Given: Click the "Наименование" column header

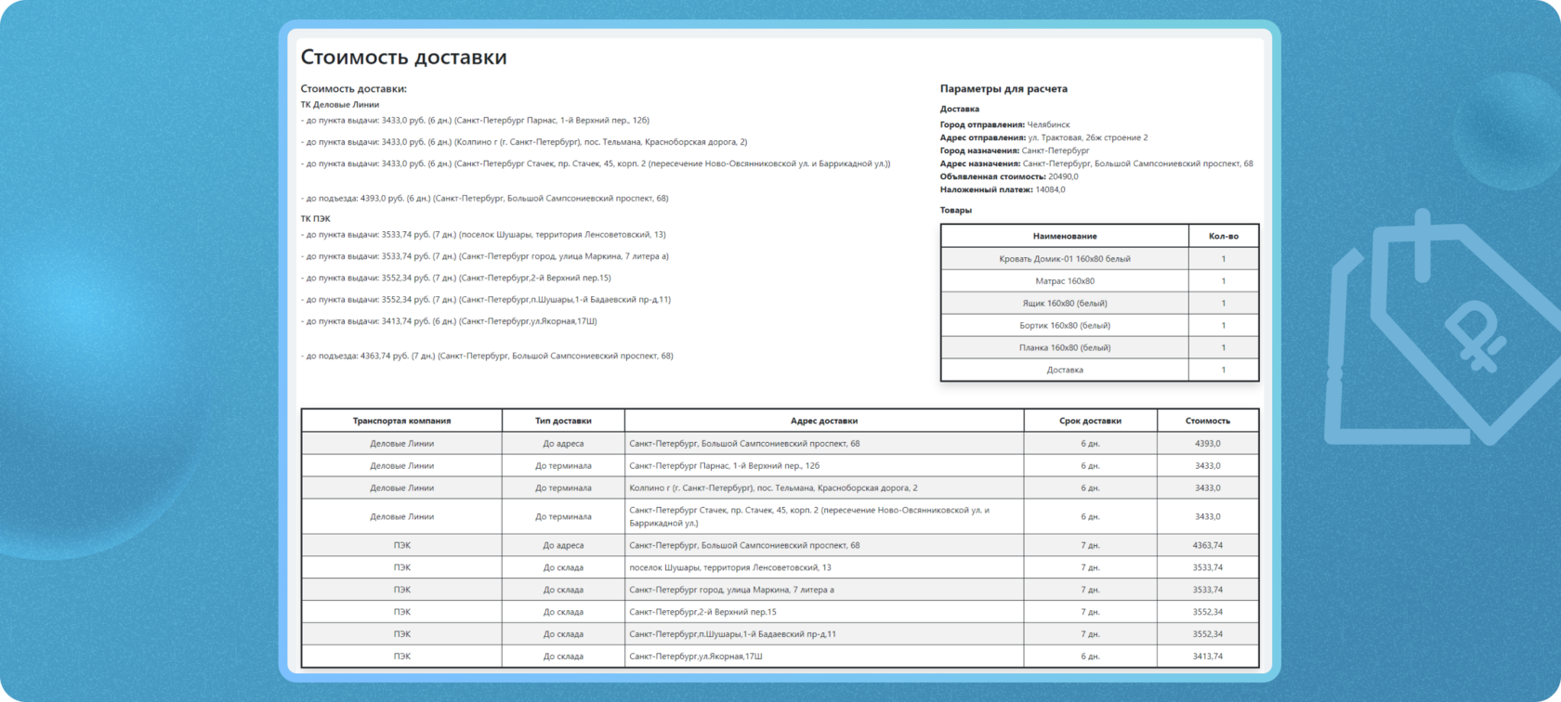Looking at the screenshot, I should 1065,237.
